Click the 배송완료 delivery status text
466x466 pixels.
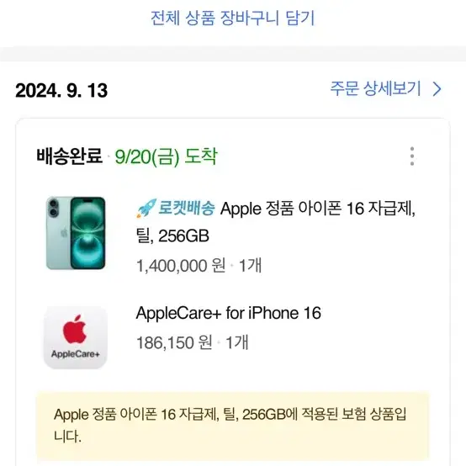[69, 156]
